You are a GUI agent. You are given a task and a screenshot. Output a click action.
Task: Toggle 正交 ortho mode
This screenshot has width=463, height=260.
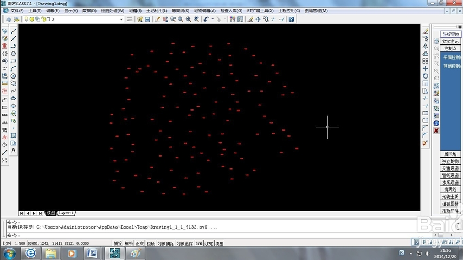(140, 243)
